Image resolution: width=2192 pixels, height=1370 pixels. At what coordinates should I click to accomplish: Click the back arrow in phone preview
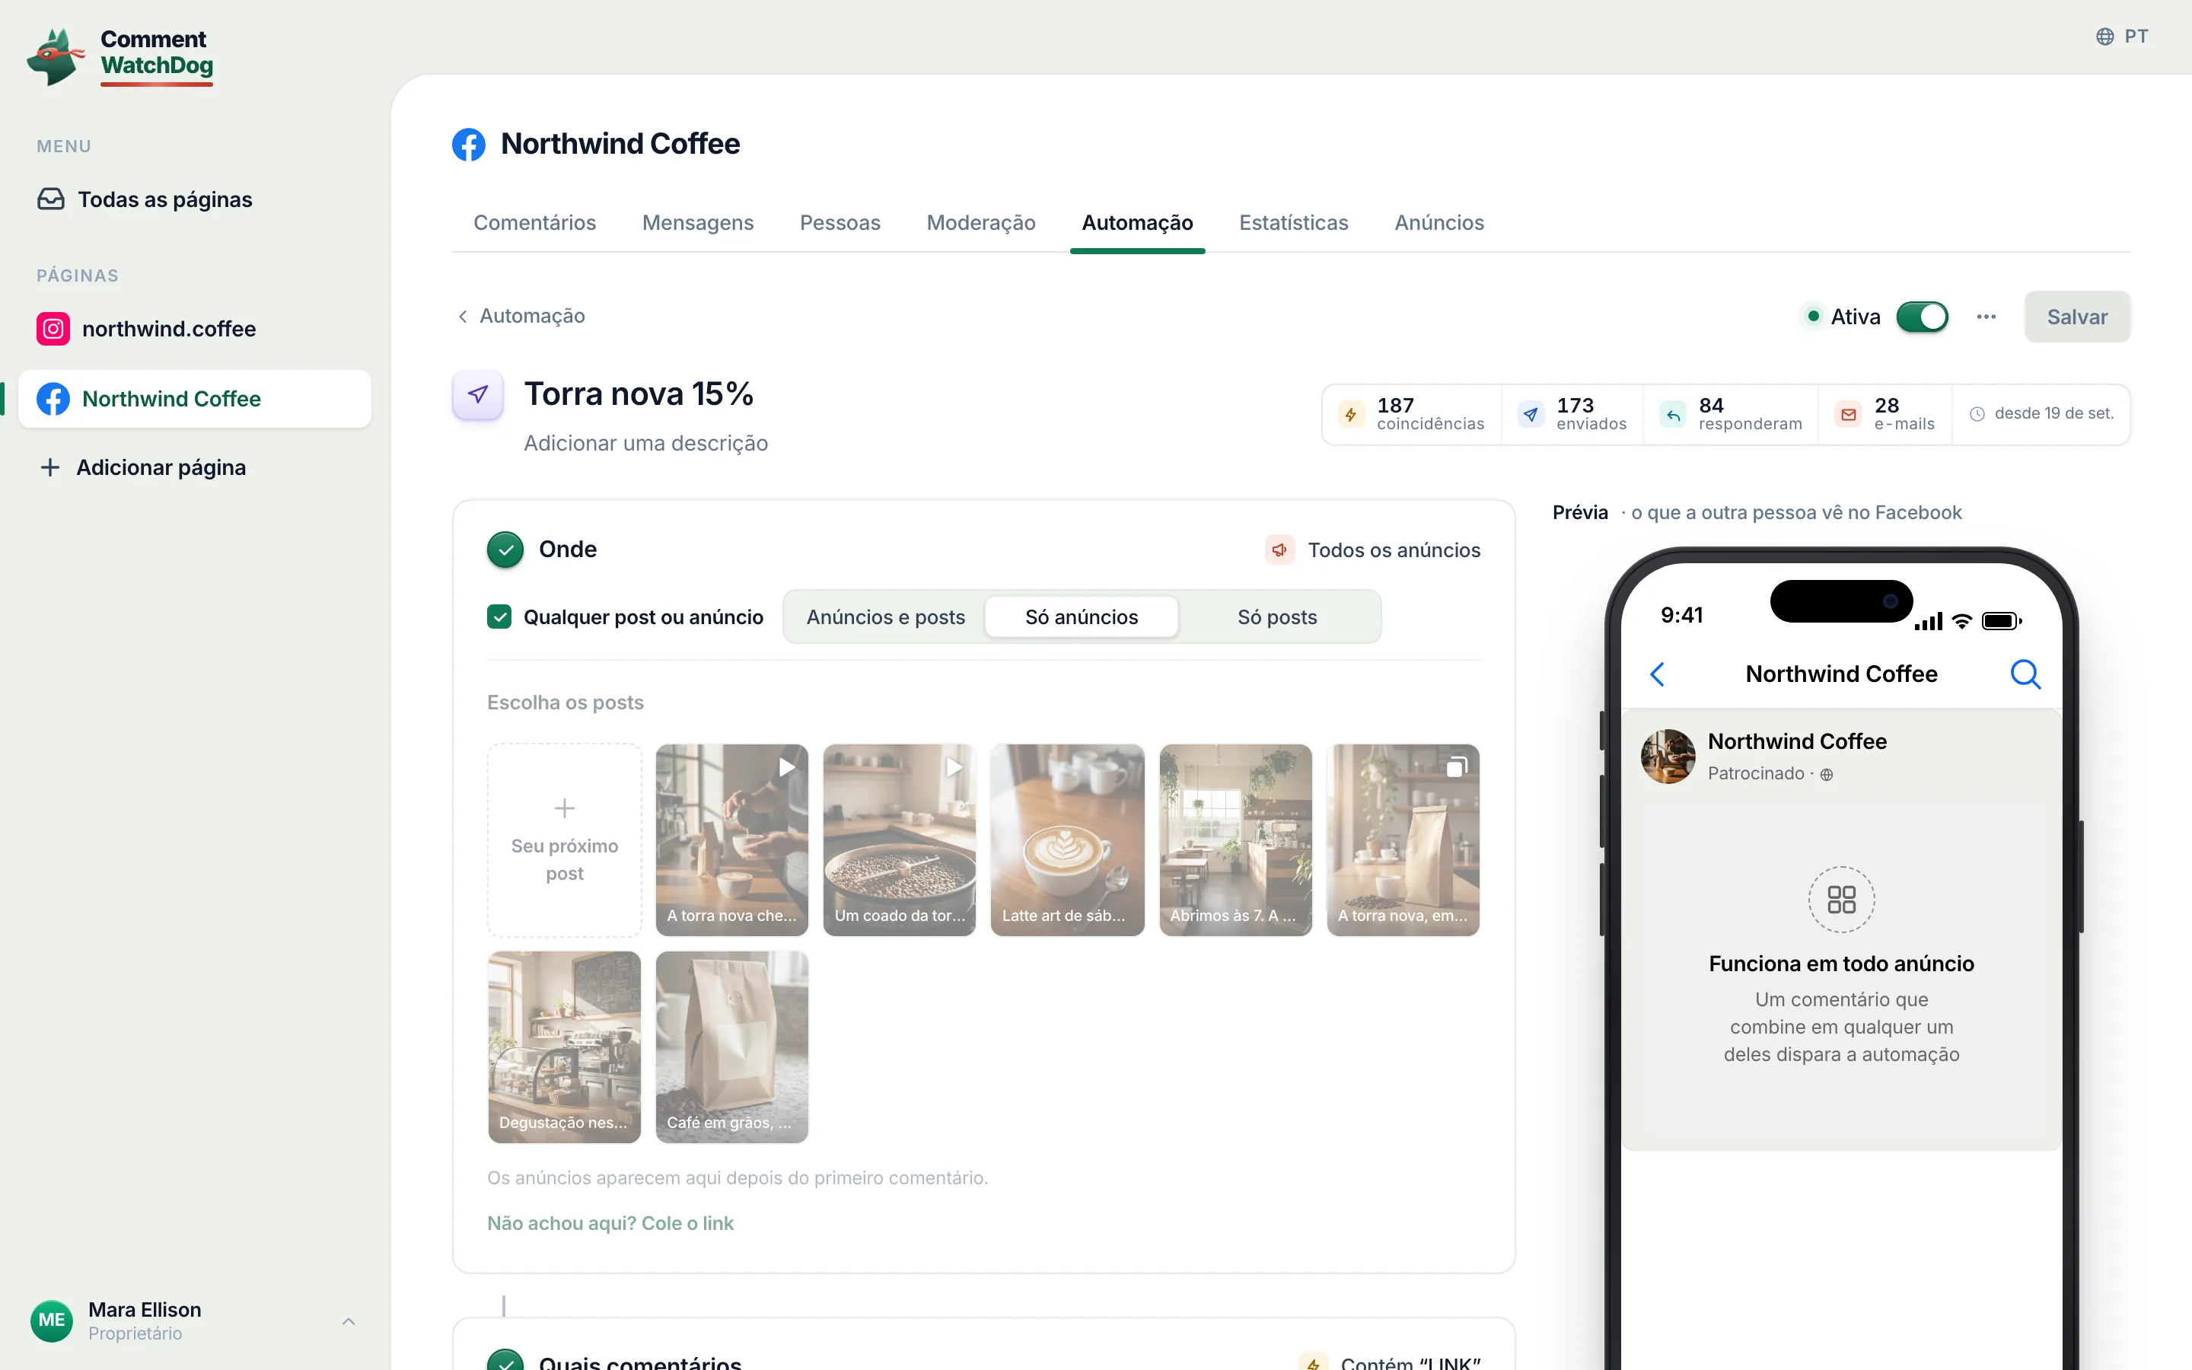click(1658, 674)
